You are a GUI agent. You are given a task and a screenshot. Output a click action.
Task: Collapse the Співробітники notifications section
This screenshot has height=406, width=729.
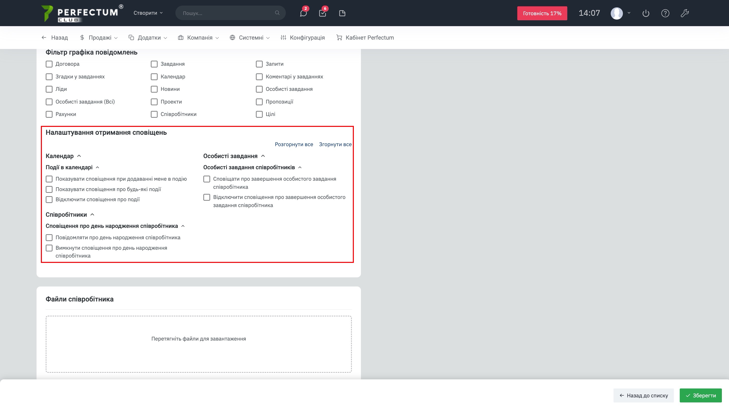tap(92, 214)
